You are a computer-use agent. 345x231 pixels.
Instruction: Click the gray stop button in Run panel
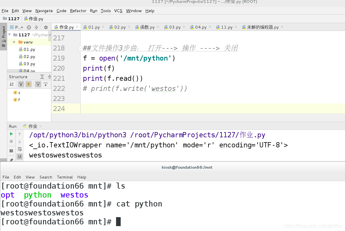point(11,141)
